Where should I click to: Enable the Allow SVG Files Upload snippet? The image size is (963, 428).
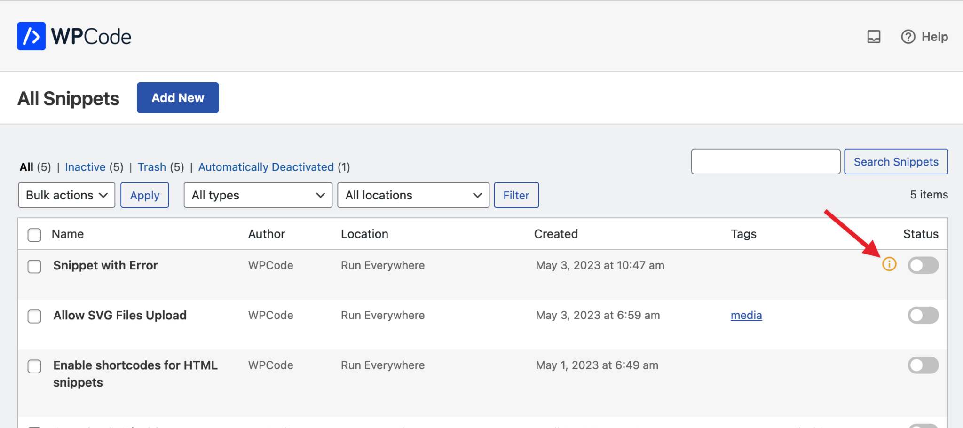(923, 315)
